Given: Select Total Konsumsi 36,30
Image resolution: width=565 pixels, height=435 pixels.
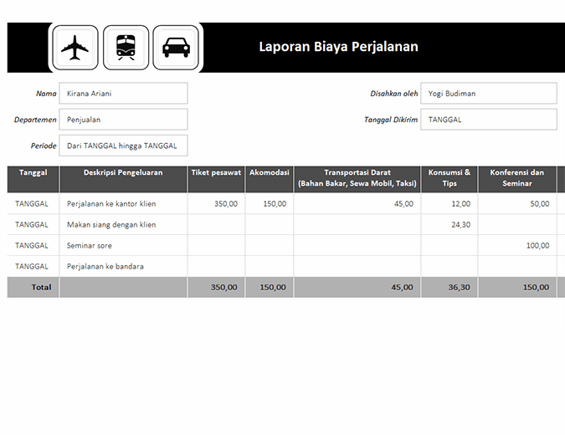Looking at the screenshot, I should click(x=449, y=288).
